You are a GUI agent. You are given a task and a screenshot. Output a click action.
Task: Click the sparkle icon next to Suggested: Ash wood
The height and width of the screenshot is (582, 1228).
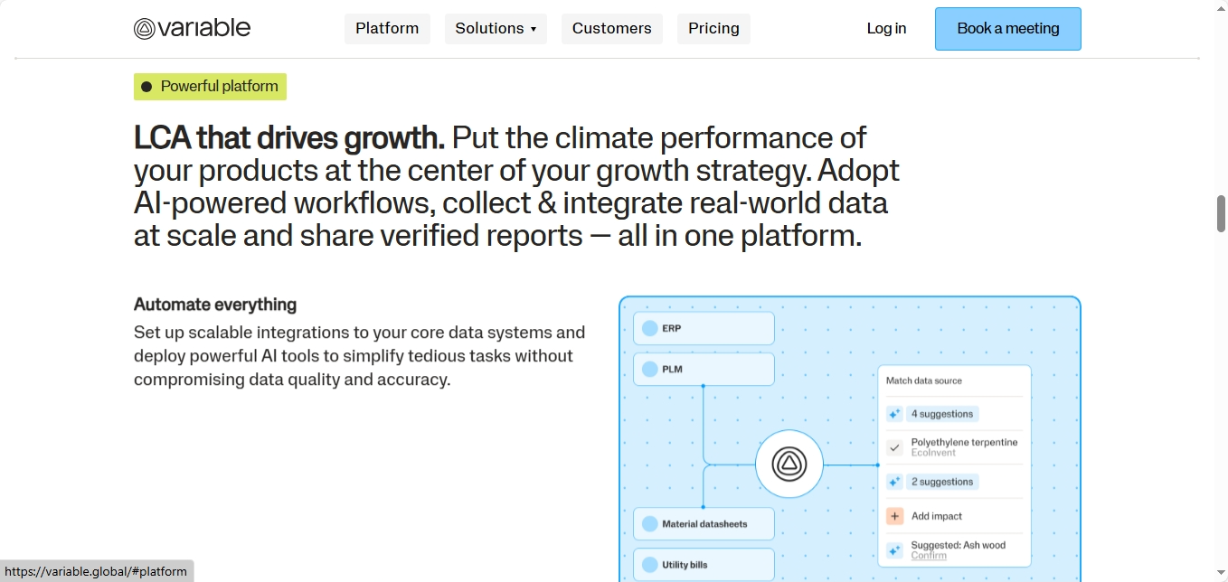pos(894,549)
